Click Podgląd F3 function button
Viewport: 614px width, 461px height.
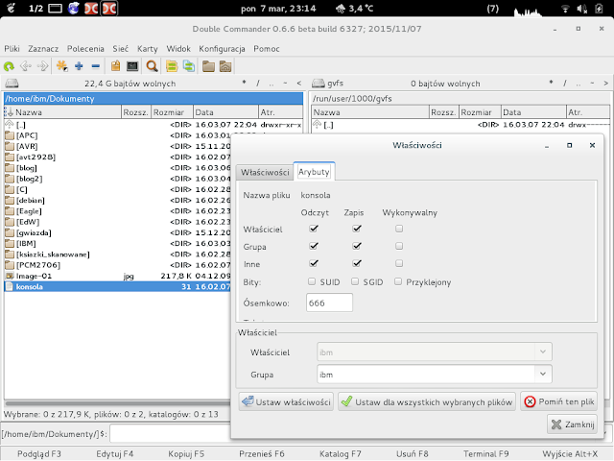tap(39, 453)
